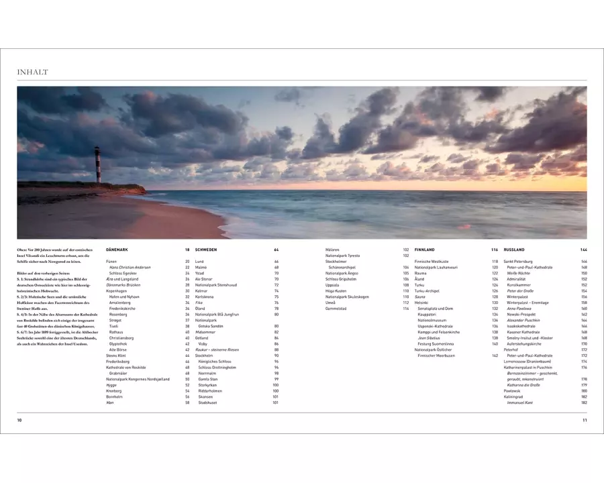Select the Gamla Stan entry

tap(207, 379)
